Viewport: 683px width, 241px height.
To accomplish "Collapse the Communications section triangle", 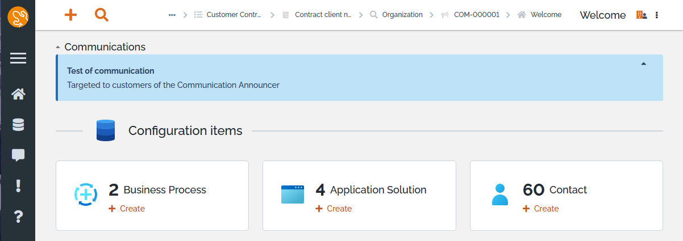I will tap(58, 48).
